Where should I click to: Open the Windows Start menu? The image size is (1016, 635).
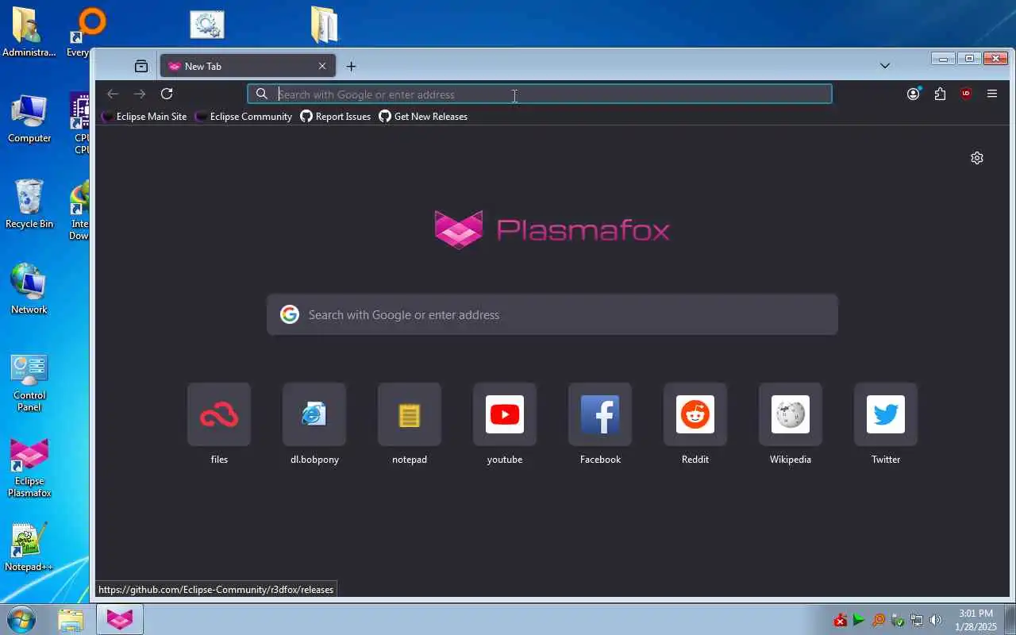point(21,619)
